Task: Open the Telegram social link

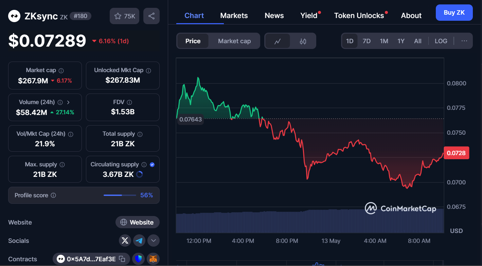Action: pos(139,240)
